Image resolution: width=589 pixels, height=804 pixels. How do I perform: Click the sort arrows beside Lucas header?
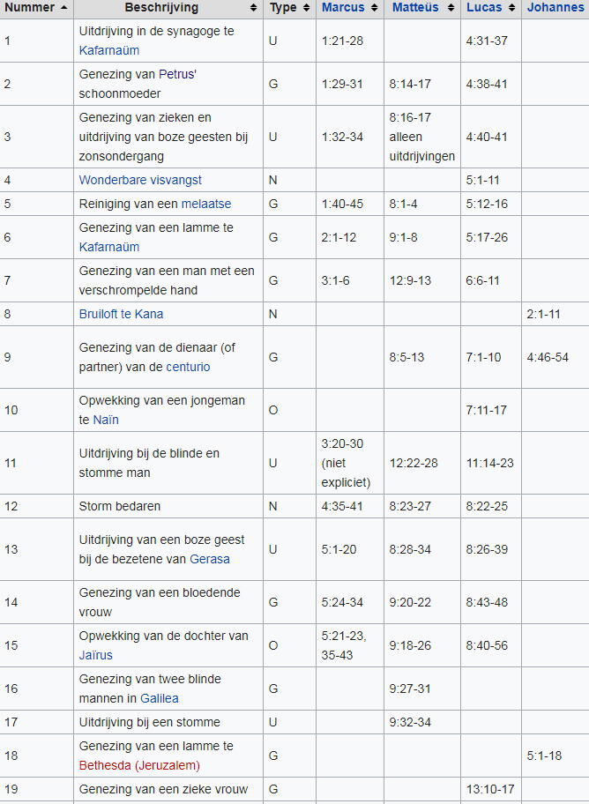point(511,8)
